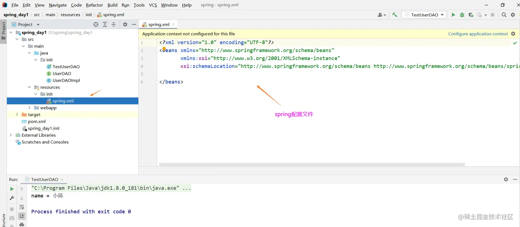Select UserDAOImpl class in project tree
The height and width of the screenshot is (227, 520).
(x=66, y=80)
